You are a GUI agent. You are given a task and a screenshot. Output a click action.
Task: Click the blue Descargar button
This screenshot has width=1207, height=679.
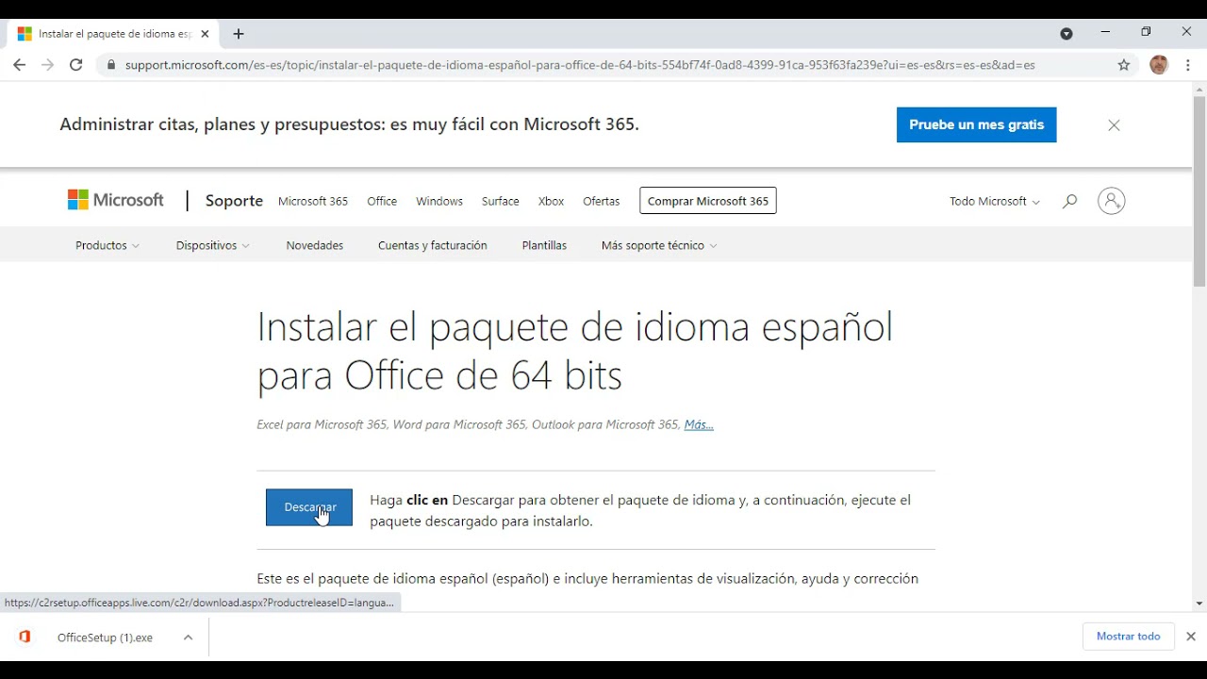[x=309, y=507]
